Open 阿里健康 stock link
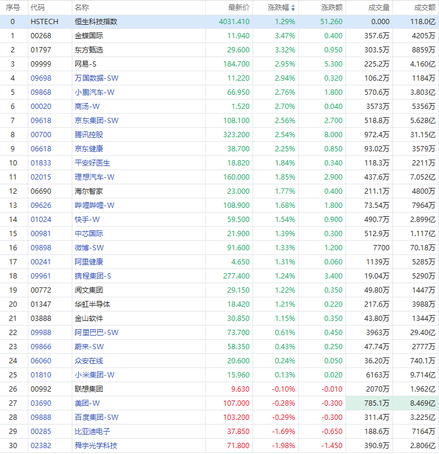439x454 pixels. click(89, 262)
